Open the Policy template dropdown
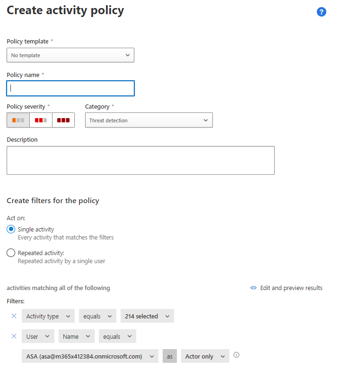The width and height of the screenshot is (340, 368). 70,55
